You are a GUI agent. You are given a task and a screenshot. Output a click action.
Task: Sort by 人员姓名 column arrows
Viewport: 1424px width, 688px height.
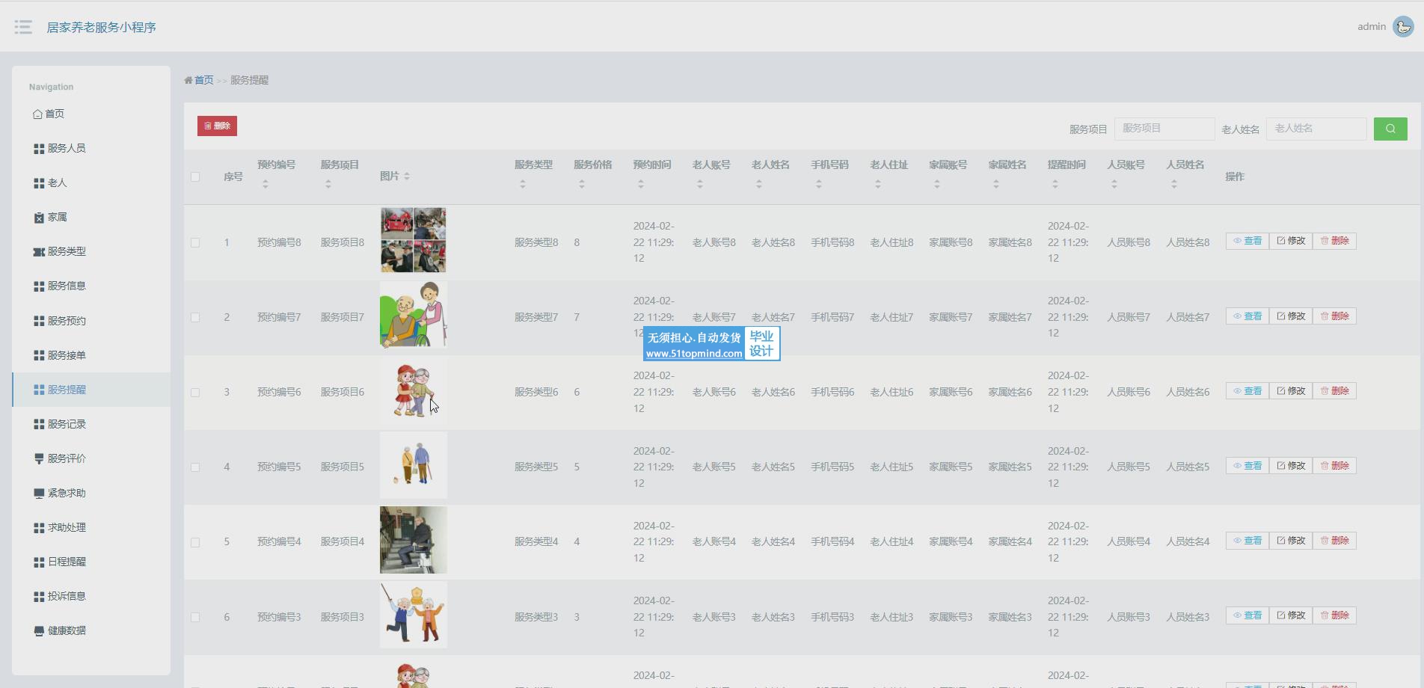(1174, 184)
